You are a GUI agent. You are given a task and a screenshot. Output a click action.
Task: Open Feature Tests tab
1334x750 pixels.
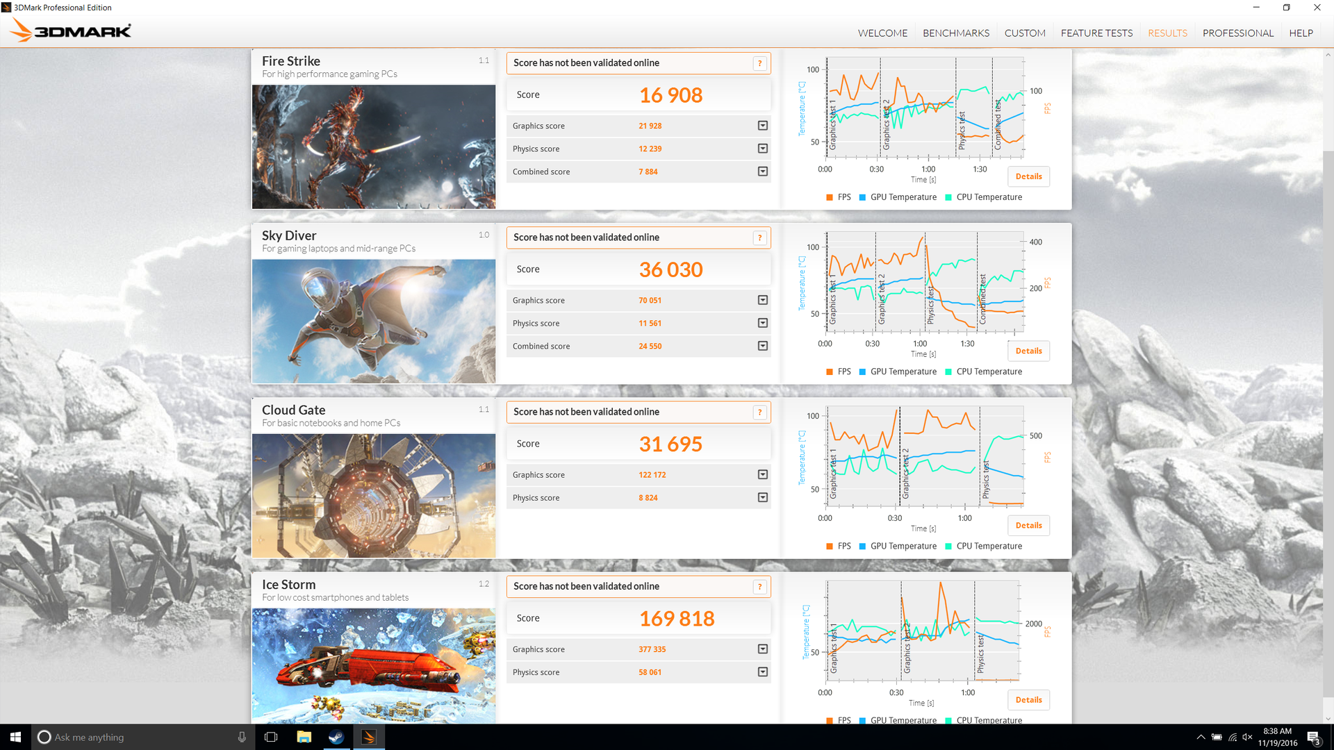coord(1096,33)
